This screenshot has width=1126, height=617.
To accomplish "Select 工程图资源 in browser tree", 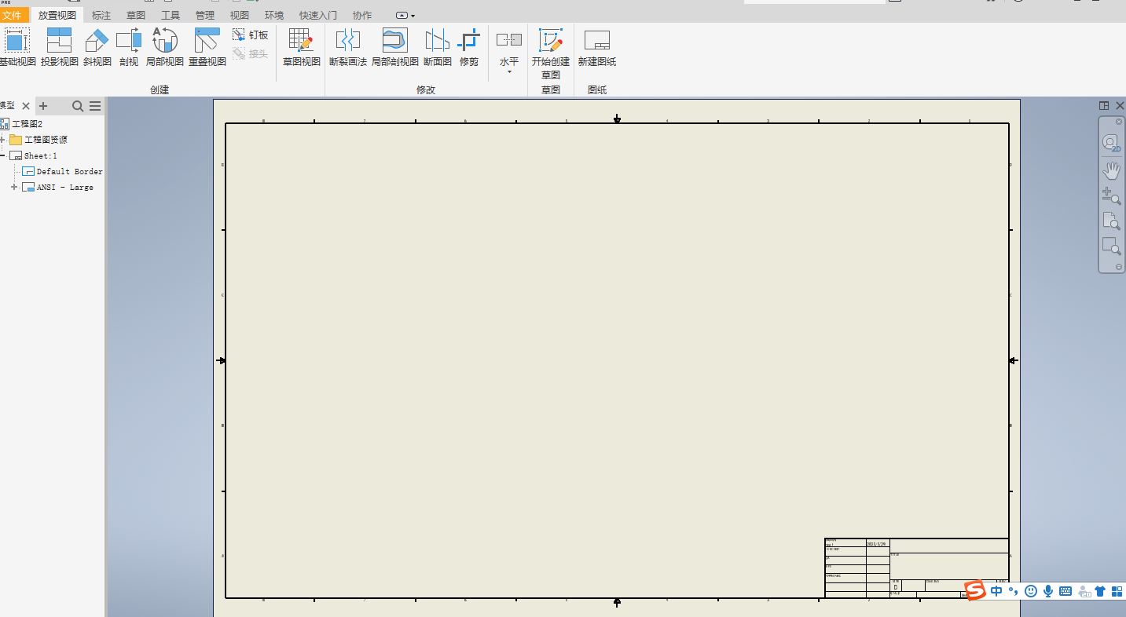I will [46, 140].
